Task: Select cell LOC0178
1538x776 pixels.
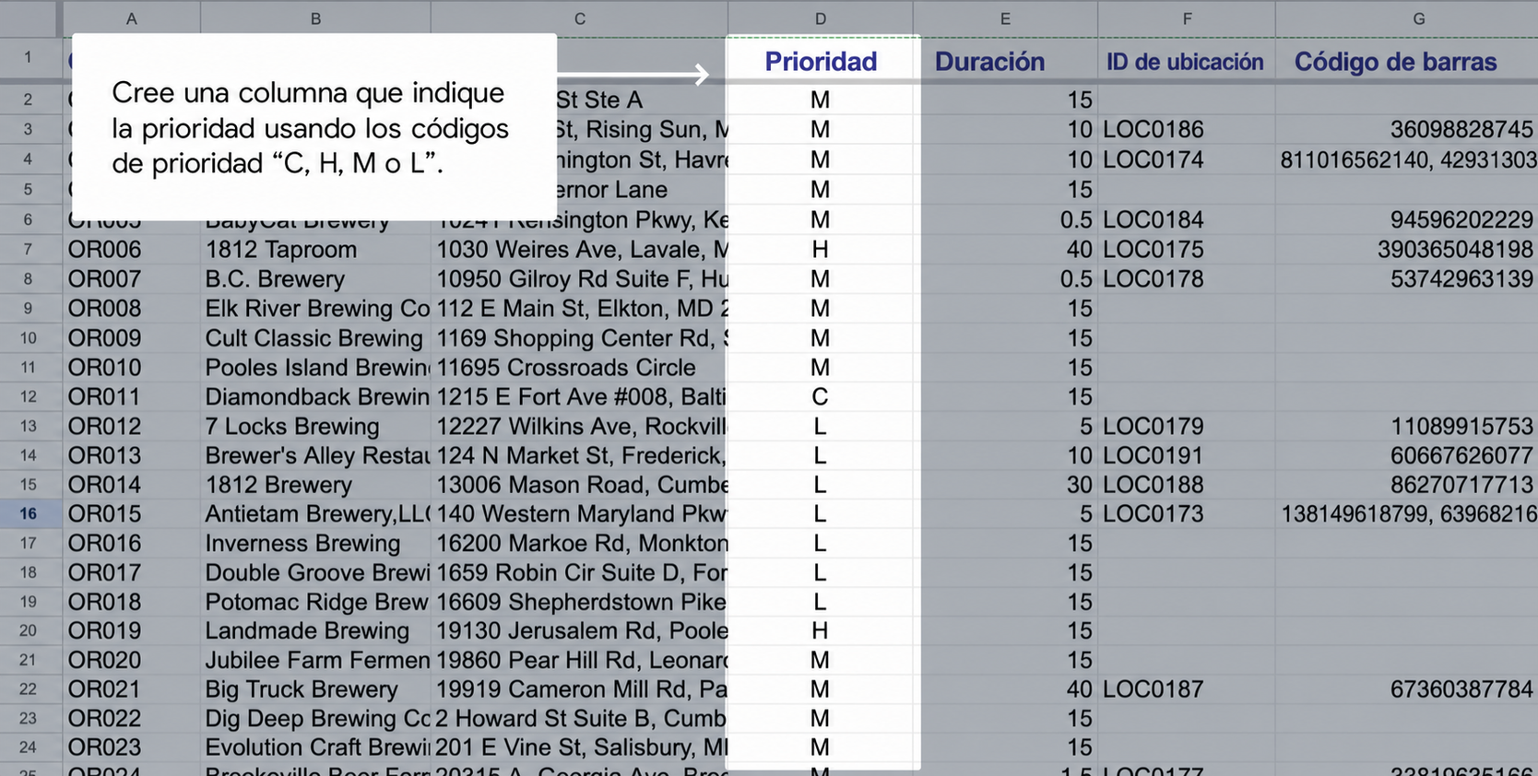Action: tap(1187, 278)
